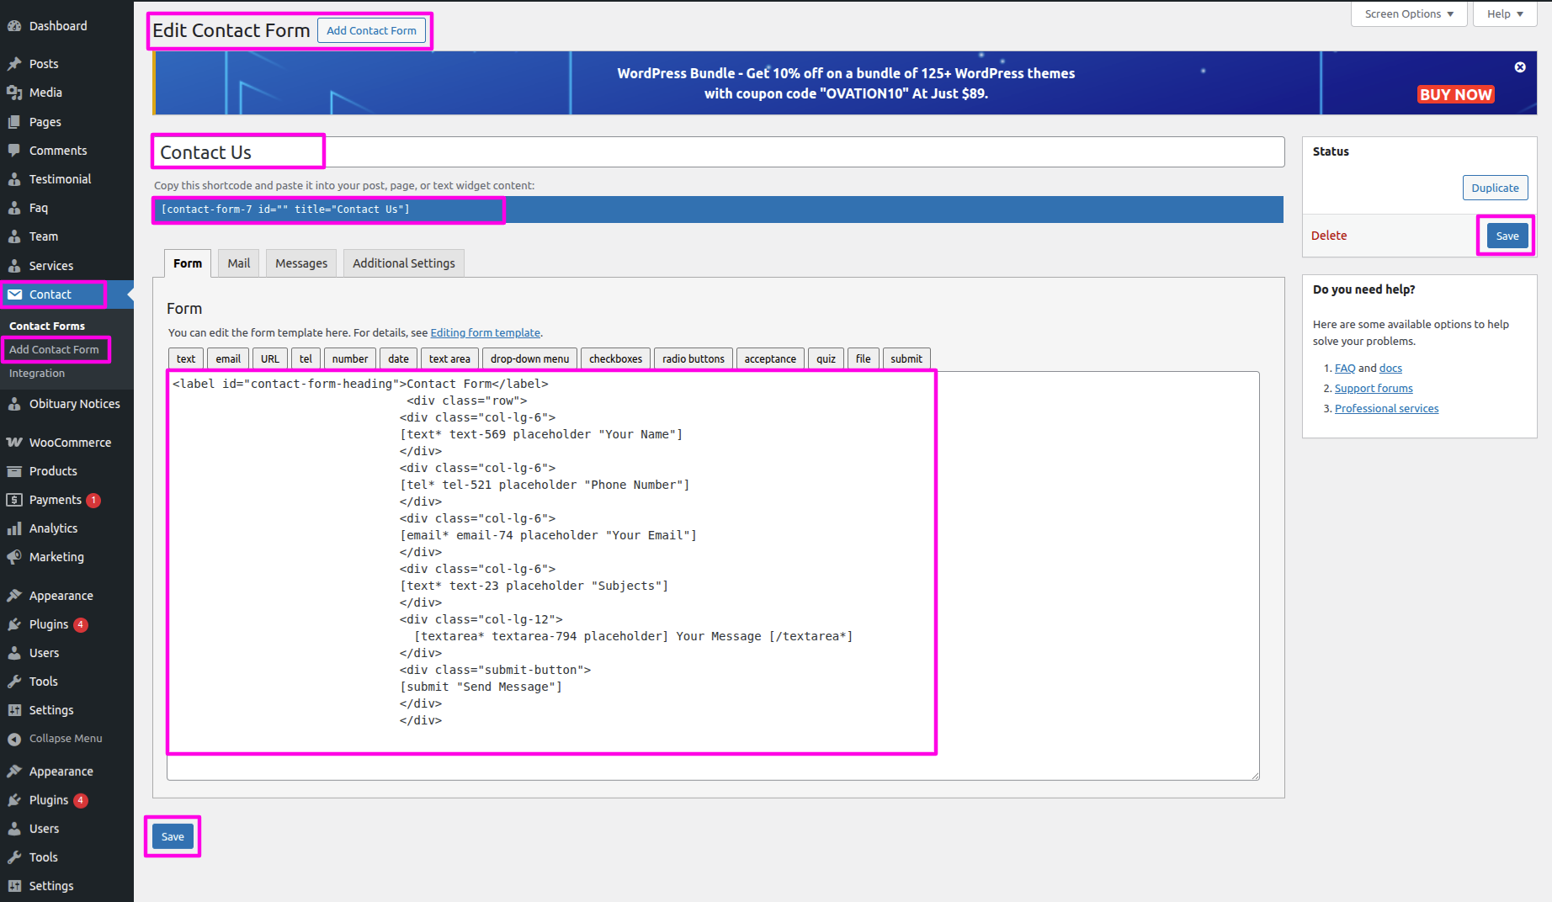Insert a radio buttons form tag
This screenshot has height=902, width=1552.
click(693, 358)
